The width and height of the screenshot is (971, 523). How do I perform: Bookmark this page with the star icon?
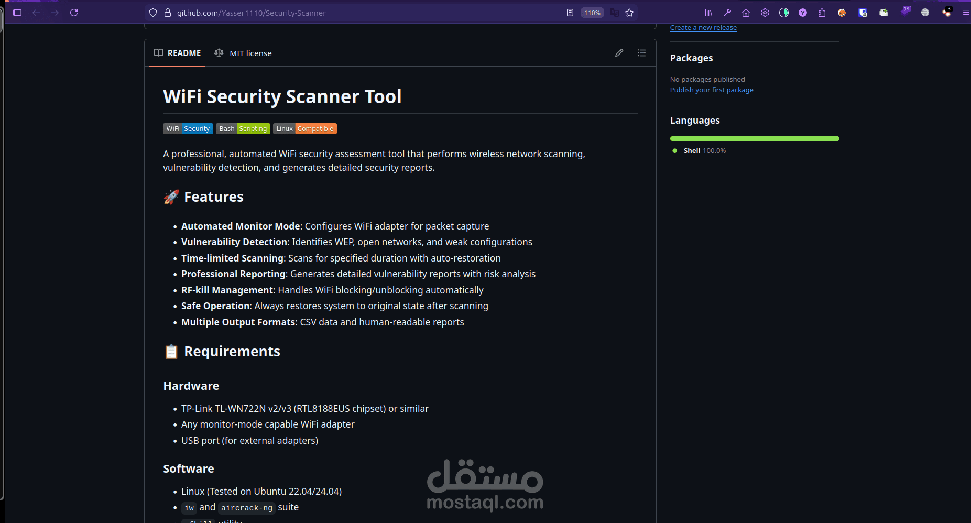(629, 13)
